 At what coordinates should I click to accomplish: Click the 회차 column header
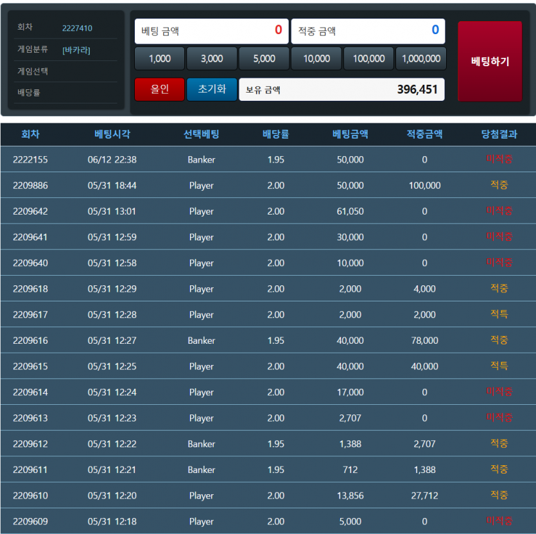(x=30, y=134)
